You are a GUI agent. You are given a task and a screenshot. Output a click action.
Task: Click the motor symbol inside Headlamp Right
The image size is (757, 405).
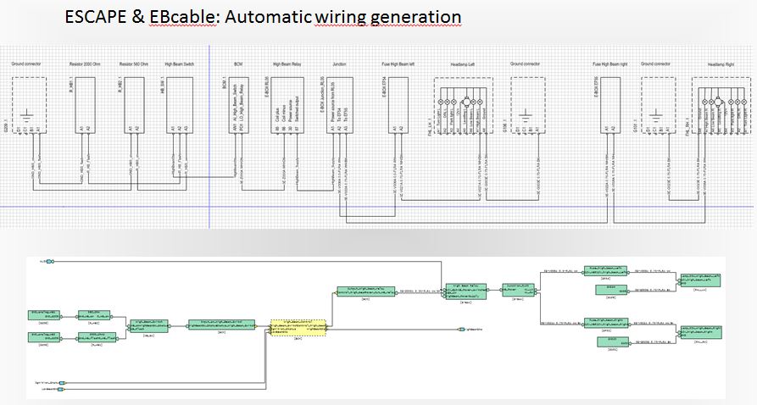tap(717, 103)
